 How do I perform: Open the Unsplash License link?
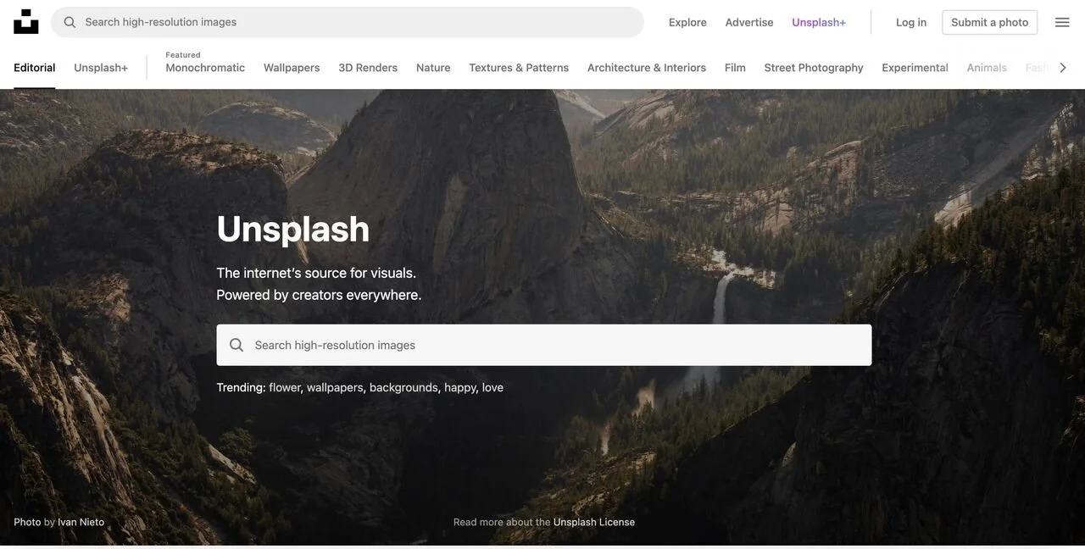594,522
